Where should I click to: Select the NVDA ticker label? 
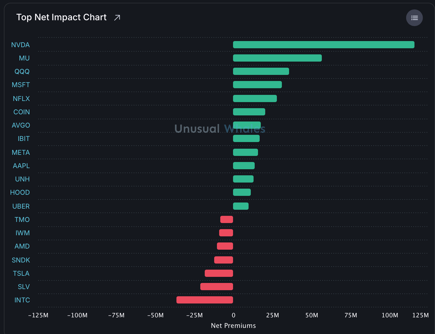[21, 45]
